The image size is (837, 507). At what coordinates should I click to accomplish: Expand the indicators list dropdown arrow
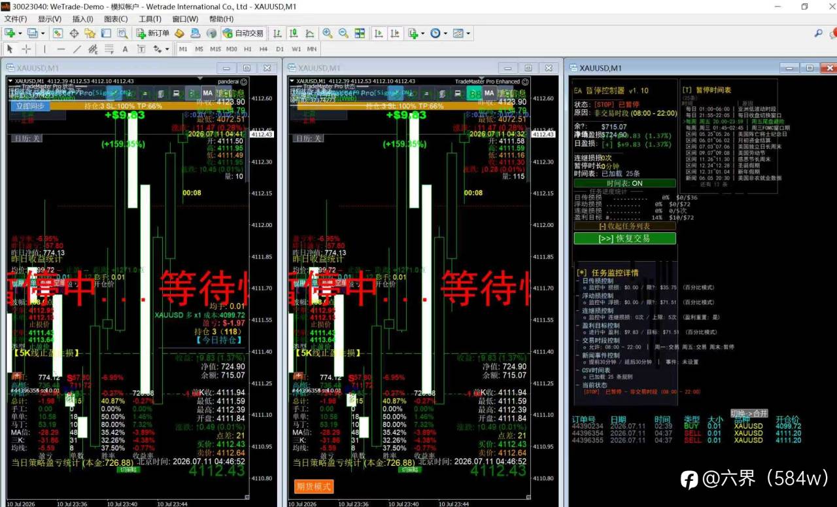(423, 33)
